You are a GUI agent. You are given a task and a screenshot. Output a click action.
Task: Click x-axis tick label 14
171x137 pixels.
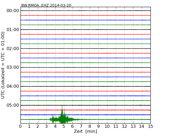click(142, 126)
